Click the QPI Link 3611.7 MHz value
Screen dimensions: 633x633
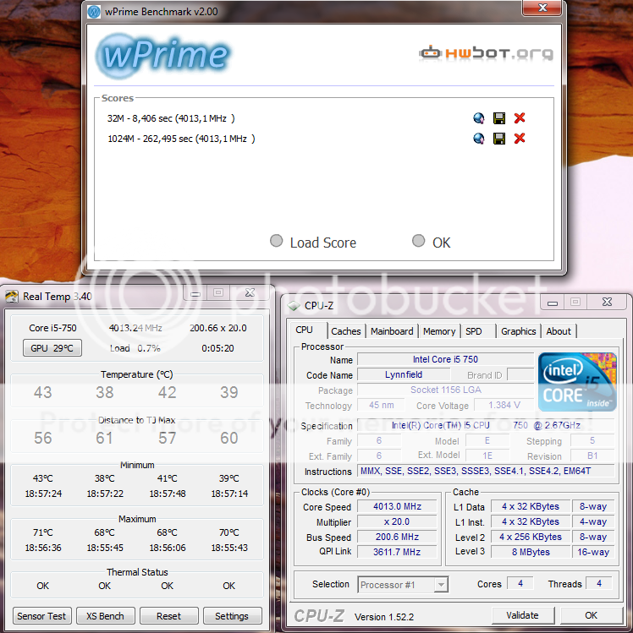(397, 552)
